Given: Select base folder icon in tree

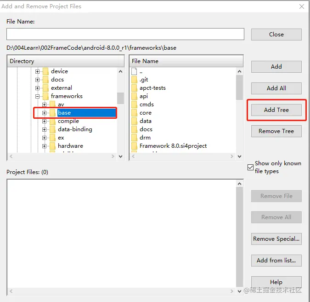Looking at the screenshot, I should (52, 113).
